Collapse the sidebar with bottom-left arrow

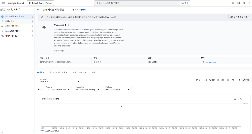pyautogui.click(x=2, y=132)
